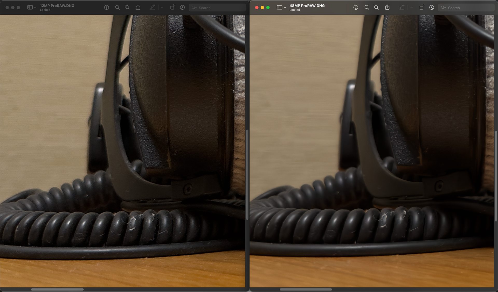Click vertical scrollbar of 12MP ProRAW window
Image resolution: width=498 pixels, height=292 pixels.
247,175
